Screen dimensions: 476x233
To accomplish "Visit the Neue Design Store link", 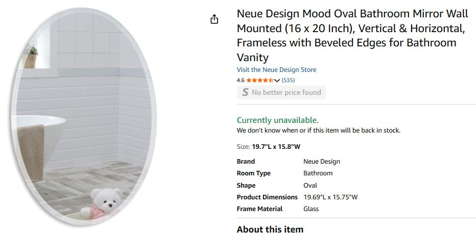I will (x=276, y=69).
